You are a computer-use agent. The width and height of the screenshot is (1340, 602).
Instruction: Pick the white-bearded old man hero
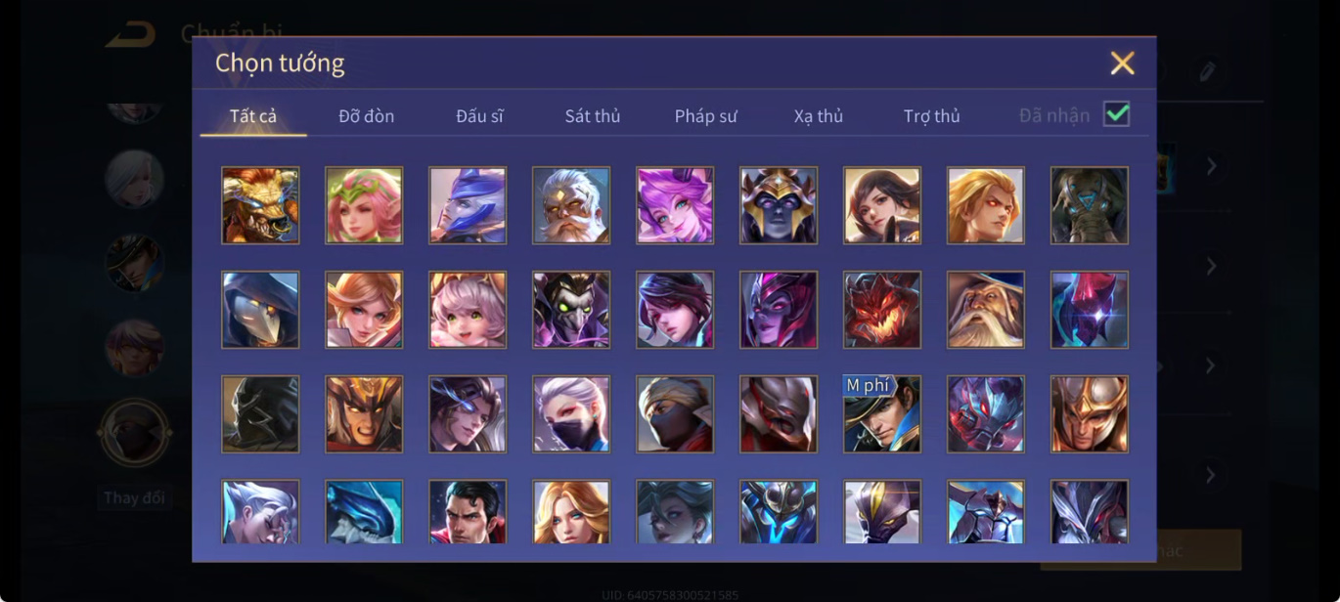[571, 205]
